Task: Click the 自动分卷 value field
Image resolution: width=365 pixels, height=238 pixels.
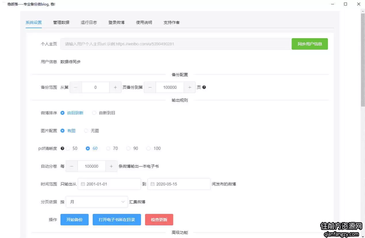Action: pyautogui.click(x=91, y=166)
